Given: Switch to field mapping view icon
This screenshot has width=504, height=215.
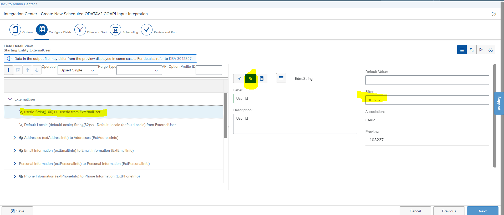Looking at the screenshot, I should 471,50.
